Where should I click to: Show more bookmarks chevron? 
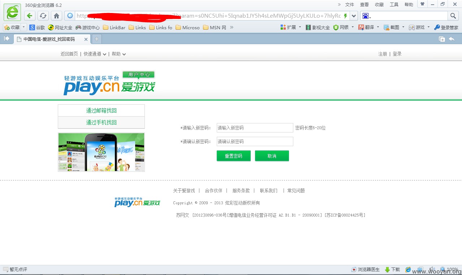232,27
